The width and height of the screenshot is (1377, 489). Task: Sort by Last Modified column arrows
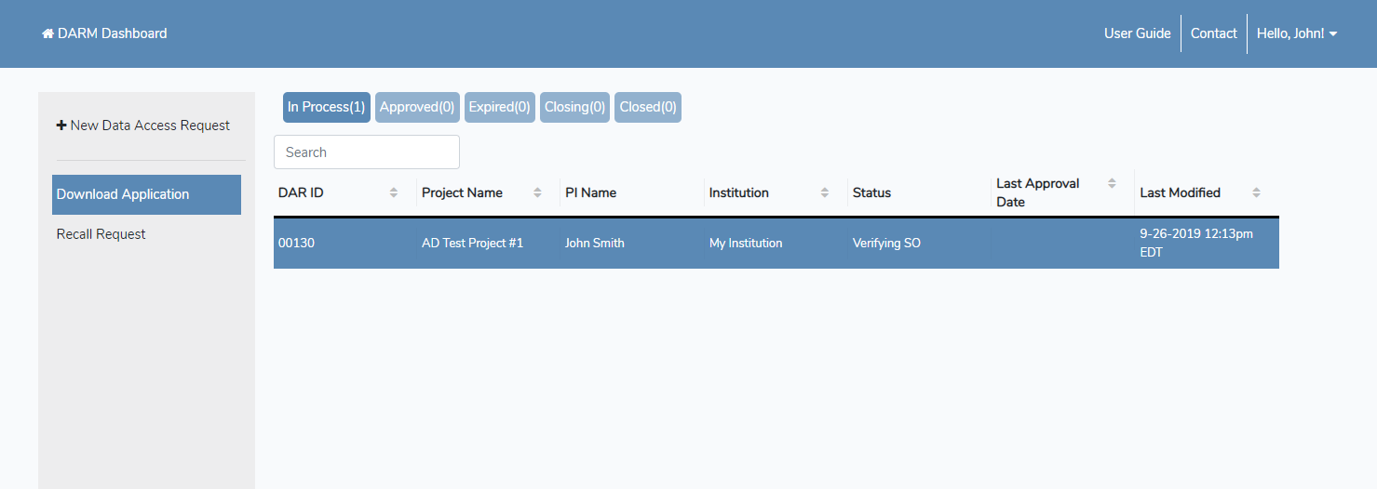(1256, 192)
